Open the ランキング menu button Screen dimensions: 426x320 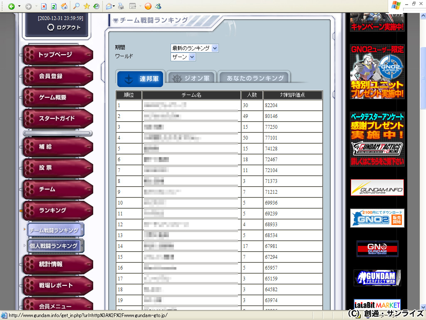tap(58, 210)
